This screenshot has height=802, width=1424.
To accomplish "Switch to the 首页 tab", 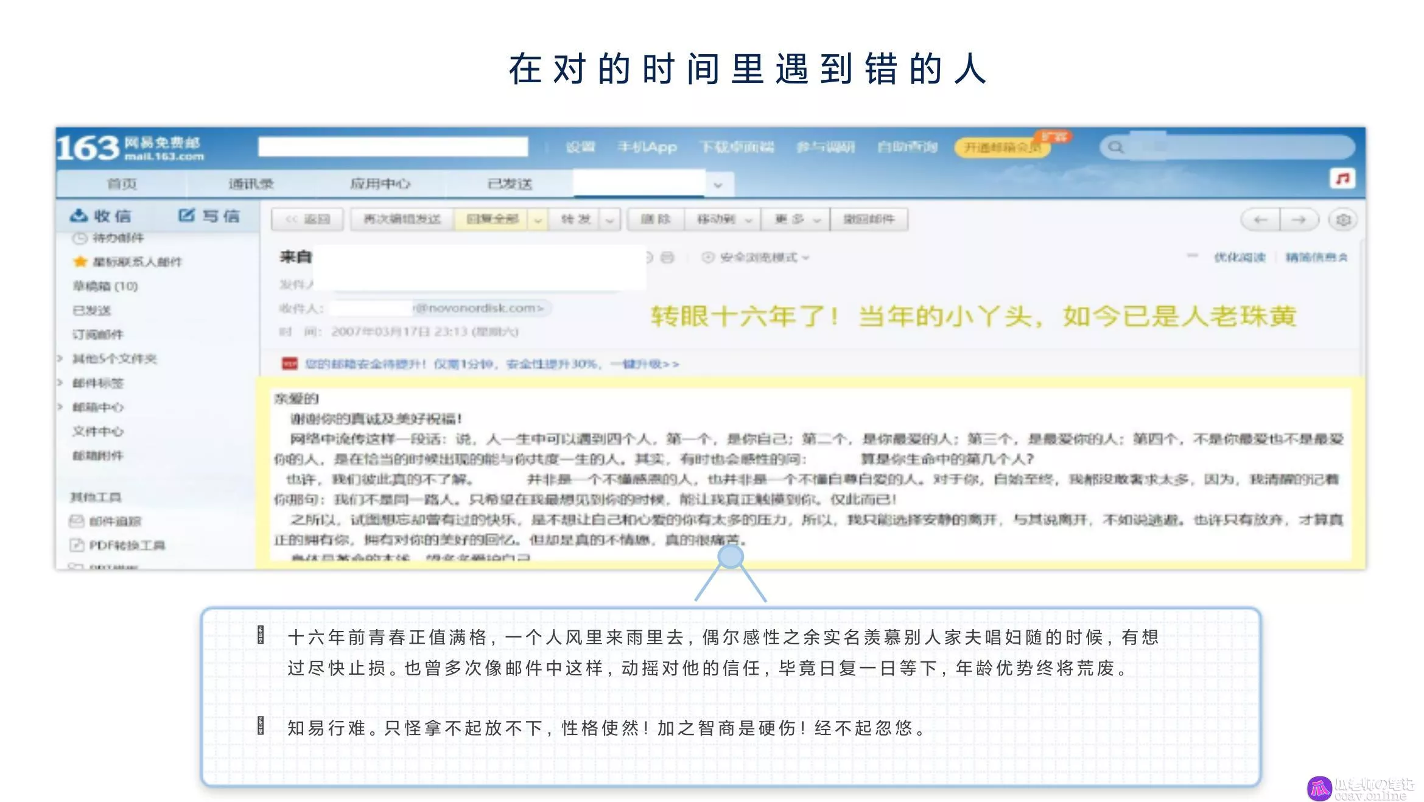I will (122, 184).
